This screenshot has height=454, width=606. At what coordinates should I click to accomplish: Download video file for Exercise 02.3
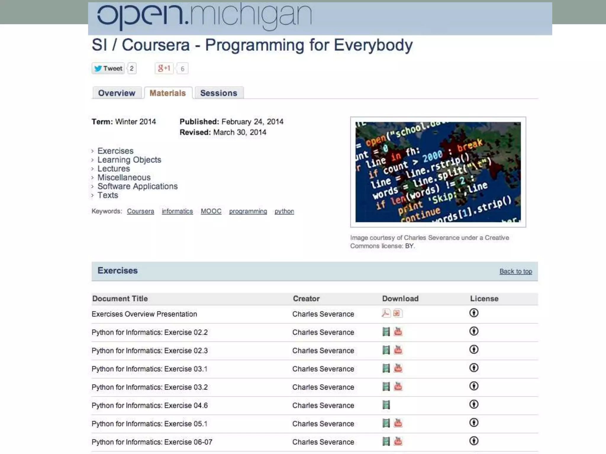pos(386,350)
